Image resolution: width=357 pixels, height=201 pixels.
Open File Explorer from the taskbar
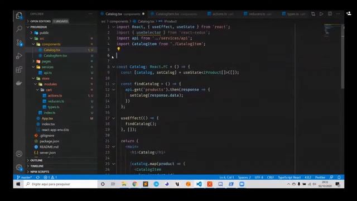click(x=124, y=184)
